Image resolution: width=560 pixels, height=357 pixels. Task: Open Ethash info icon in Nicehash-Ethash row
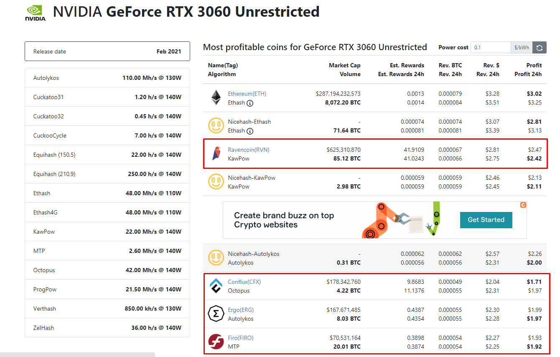(250, 131)
